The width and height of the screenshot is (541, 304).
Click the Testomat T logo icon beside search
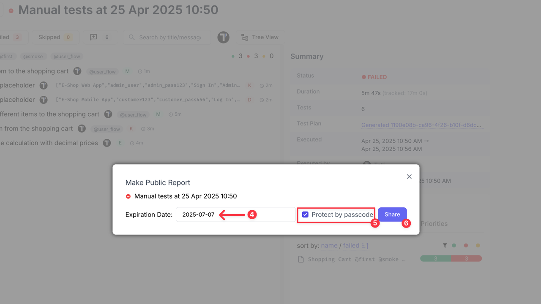(223, 37)
